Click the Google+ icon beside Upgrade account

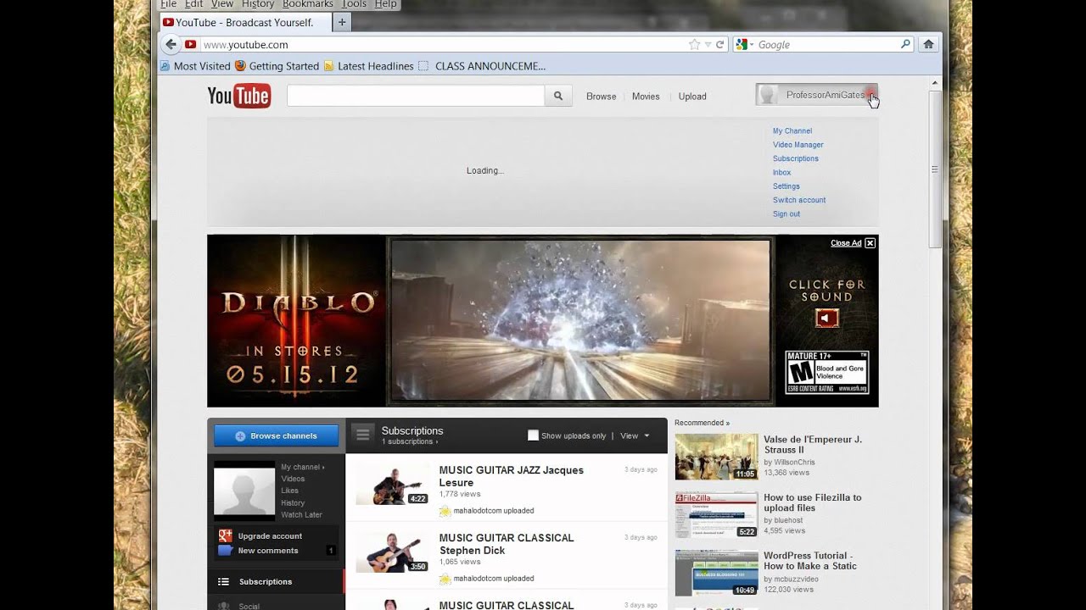tap(226, 535)
